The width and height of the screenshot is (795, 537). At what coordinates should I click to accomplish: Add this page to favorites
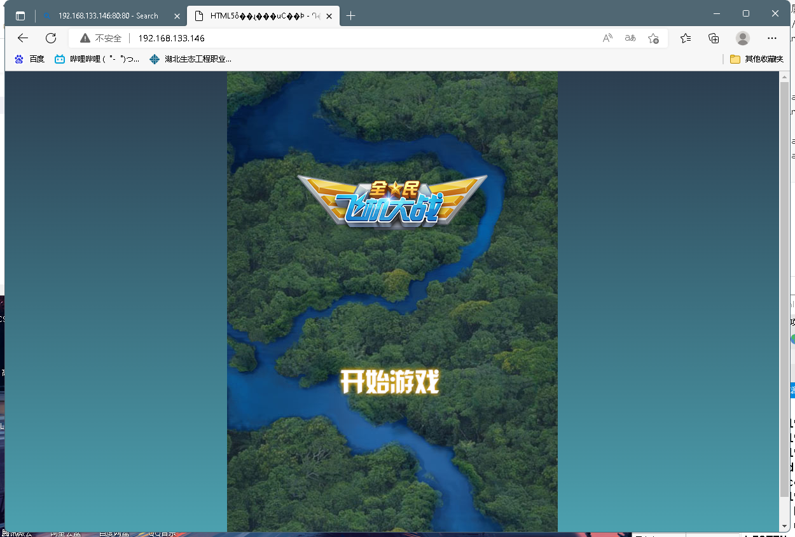653,38
